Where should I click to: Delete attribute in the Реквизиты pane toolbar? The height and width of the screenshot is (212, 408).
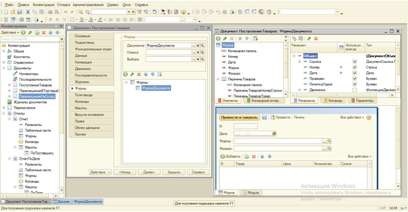point(316,38)
